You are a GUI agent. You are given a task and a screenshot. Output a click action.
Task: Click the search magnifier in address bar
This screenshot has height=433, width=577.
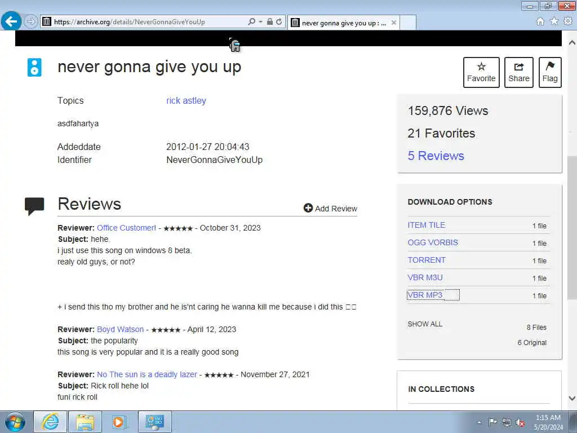[x=251, y=22]
